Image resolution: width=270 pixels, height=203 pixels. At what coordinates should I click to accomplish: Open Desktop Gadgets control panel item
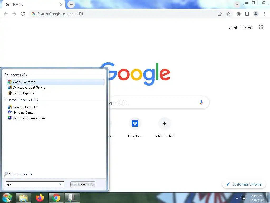(55, 107)
